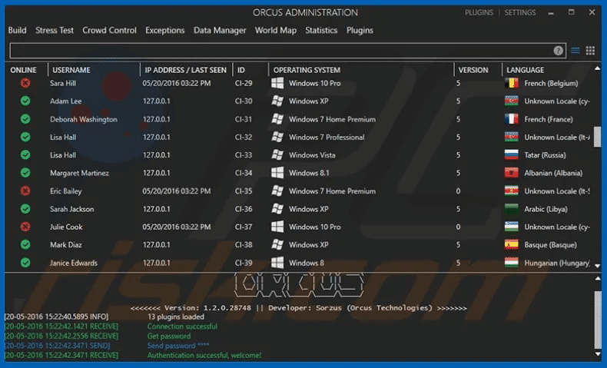Viewport: 607px width, 368px height.
Task: Click the Albania flag in Margaret Martinez row
Action: 512,173
